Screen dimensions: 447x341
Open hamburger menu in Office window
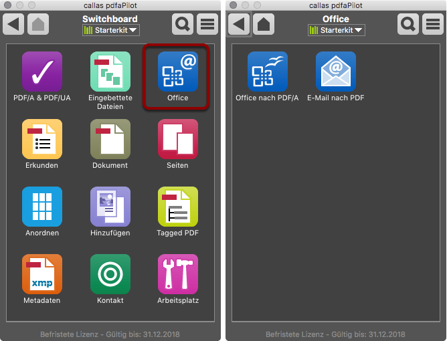pyautogui.click(x=433, y=24)
